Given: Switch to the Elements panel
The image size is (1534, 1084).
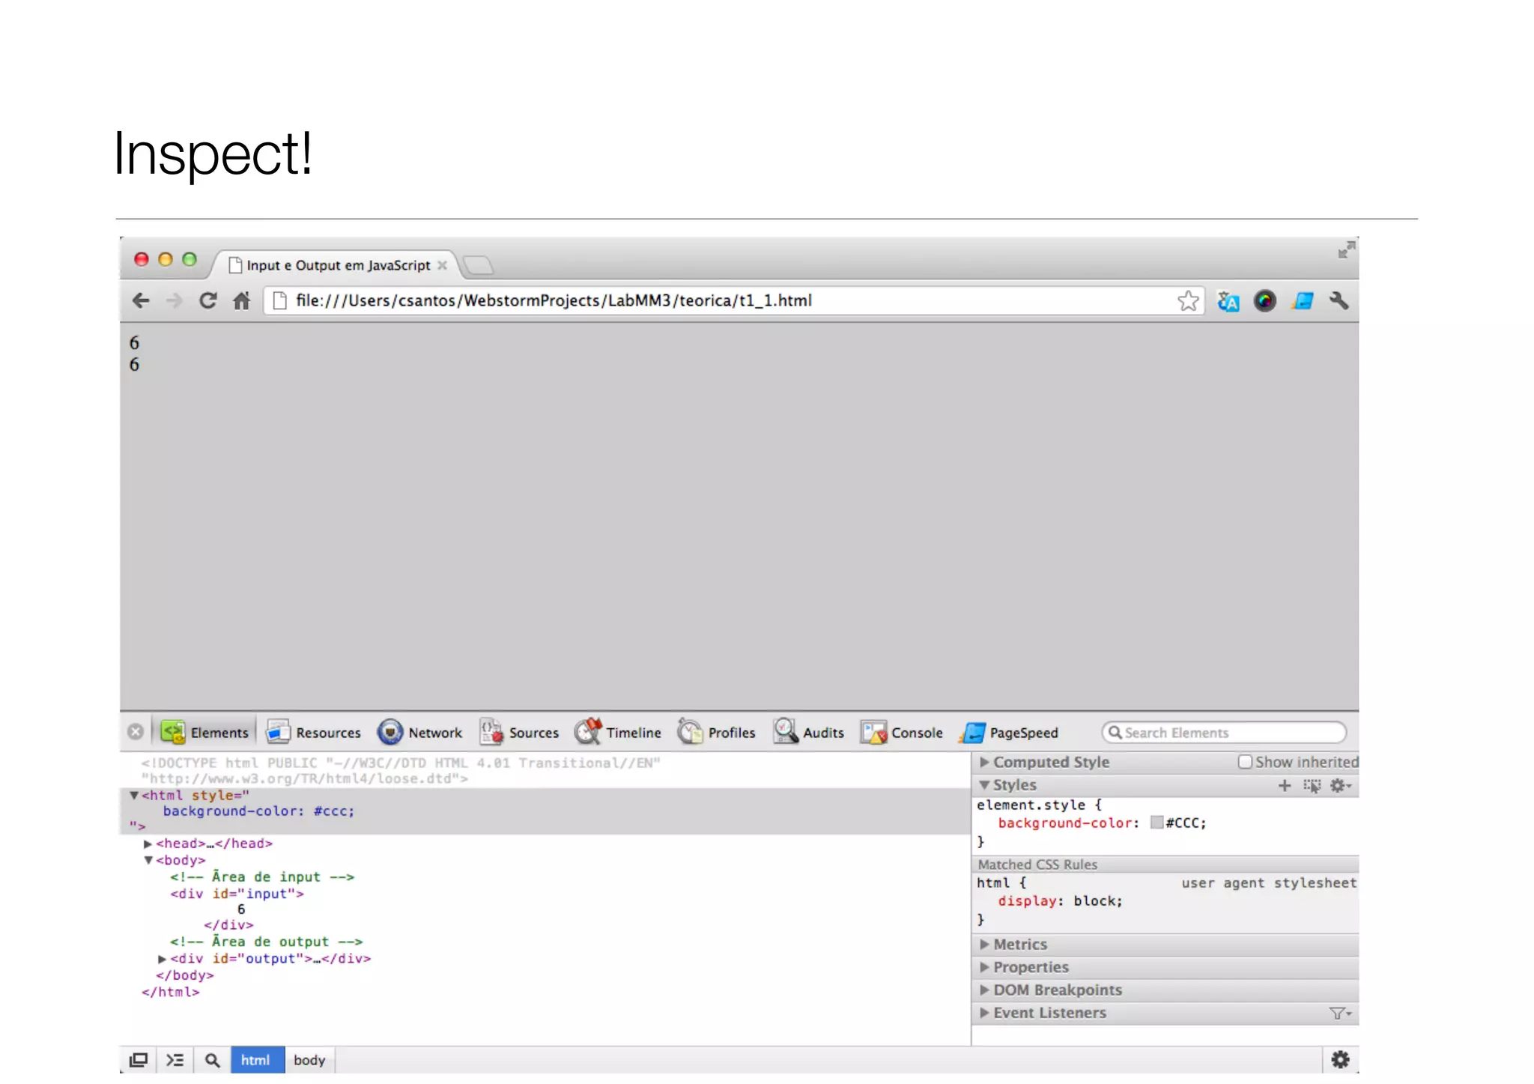Looking at the screenshot, I should (204, 732).
